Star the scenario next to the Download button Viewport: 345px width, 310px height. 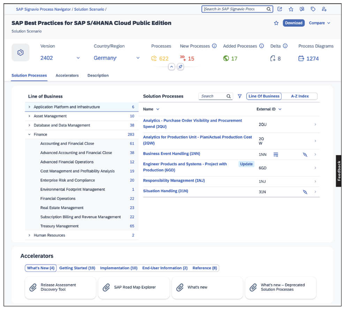click(x=276, y=23)
